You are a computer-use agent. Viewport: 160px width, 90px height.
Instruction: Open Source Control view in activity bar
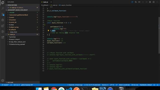pyautogui.click(x=3, y=14)
